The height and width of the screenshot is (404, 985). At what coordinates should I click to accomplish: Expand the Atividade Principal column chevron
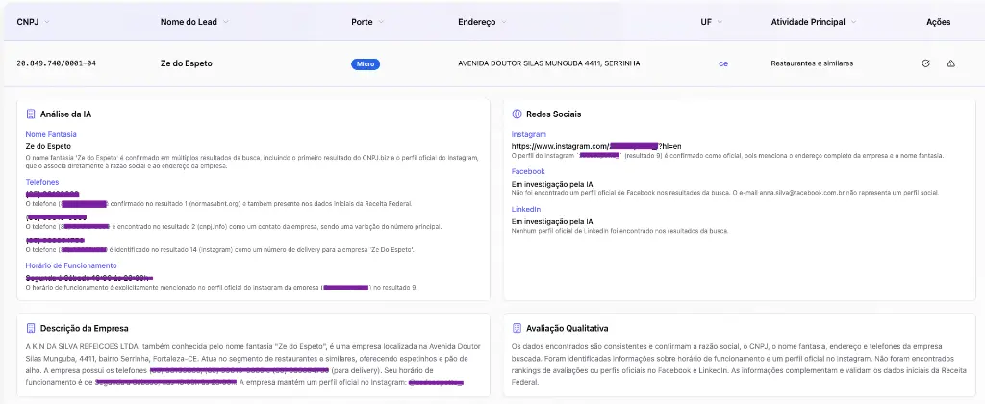pyautogui.click(x=852, y=21)
